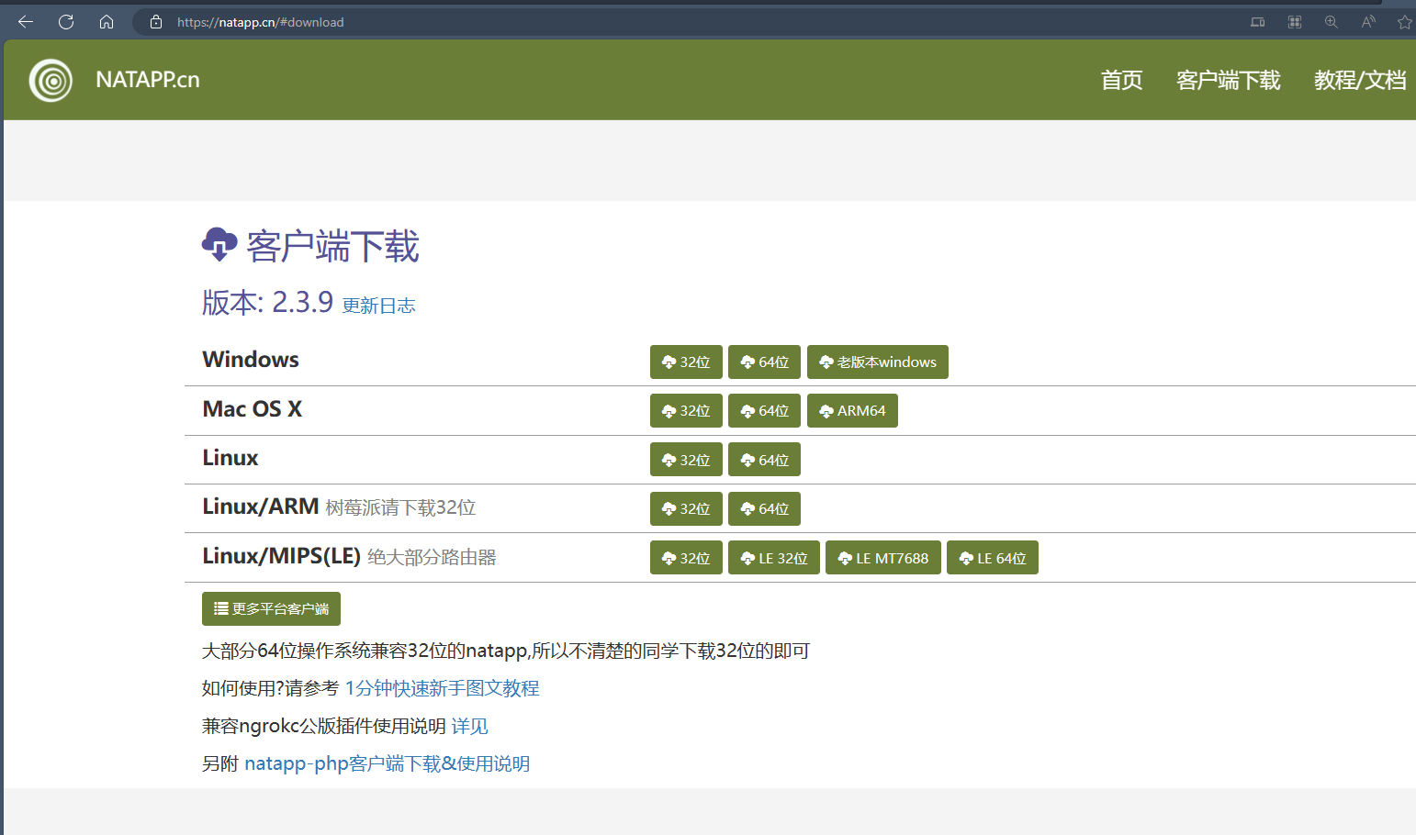
Task: Click the Windows row label
Action: (x=251, y=360)
